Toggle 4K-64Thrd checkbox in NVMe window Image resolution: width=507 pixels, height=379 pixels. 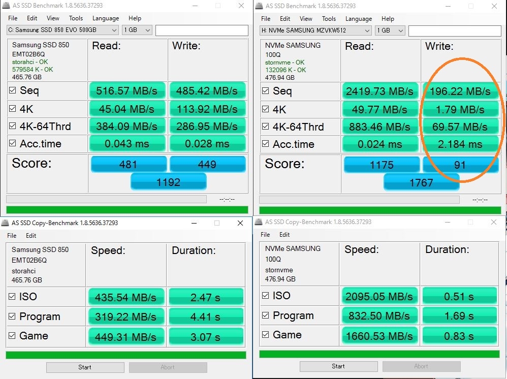point(266,126)
